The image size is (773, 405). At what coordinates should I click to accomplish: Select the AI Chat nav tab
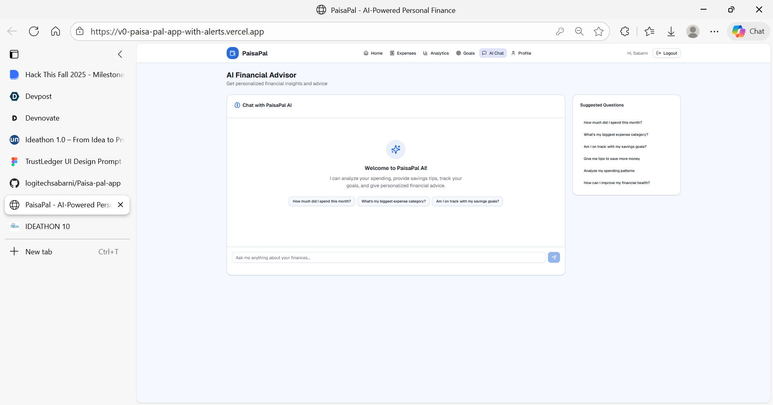493,53
